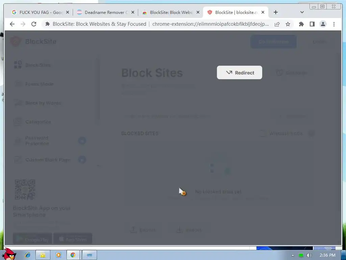Go back to the previous page
Screen dimensions: 346x260
tap(12, 24)
